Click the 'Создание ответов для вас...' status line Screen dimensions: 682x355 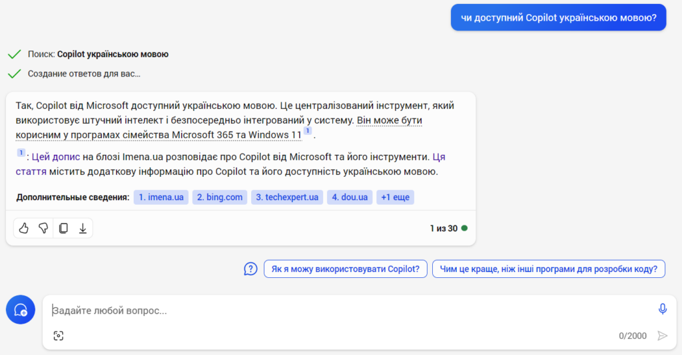click(x=84, y=74)
